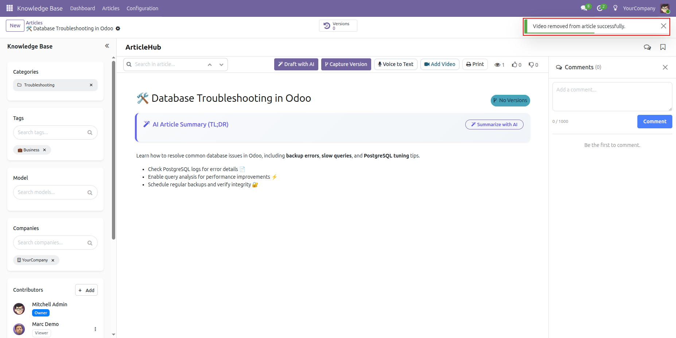Viewport: 676px width, 338px height.
Task: Click the companies search magnifier icon
Action: pos(90,243)
